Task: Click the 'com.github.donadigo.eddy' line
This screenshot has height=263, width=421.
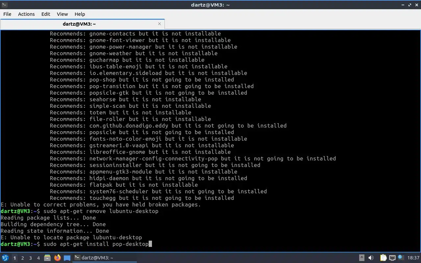Action: pyautogui.click(x=168, y=126)
